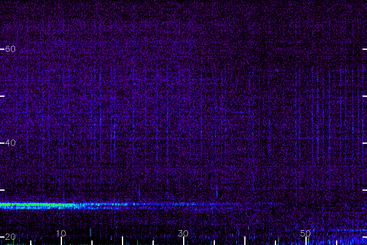Screen dimensions: 367x245
Task: Click the 60 label on the vertical axis
Action: (10, 49)
